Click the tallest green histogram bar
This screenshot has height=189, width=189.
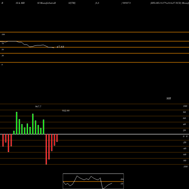click(17, 123)
